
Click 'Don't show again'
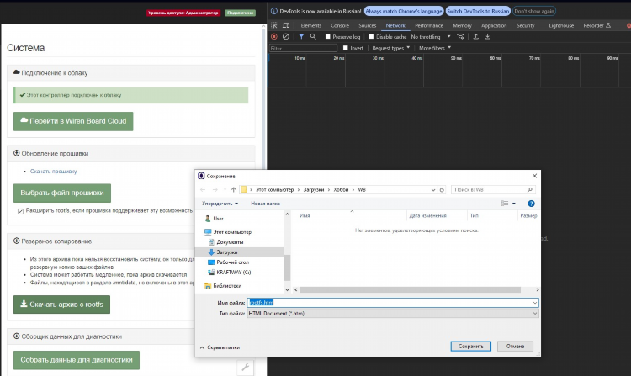point(534,11)
